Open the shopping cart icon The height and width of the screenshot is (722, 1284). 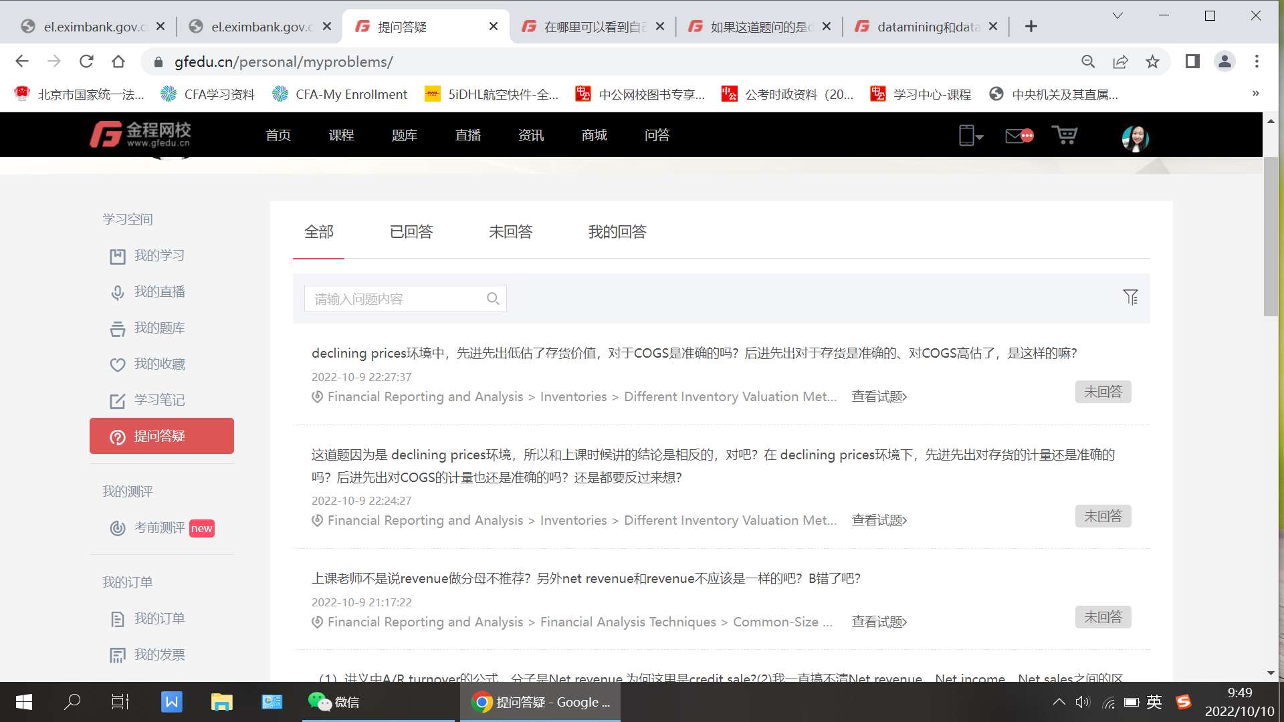[x=1064, y=136]
